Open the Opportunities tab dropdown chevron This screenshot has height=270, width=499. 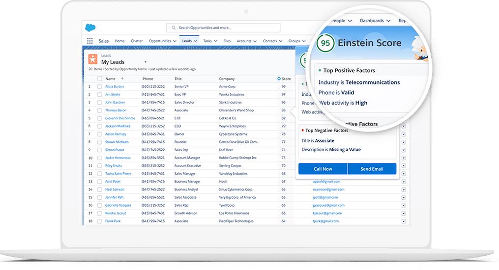(175, 41)
